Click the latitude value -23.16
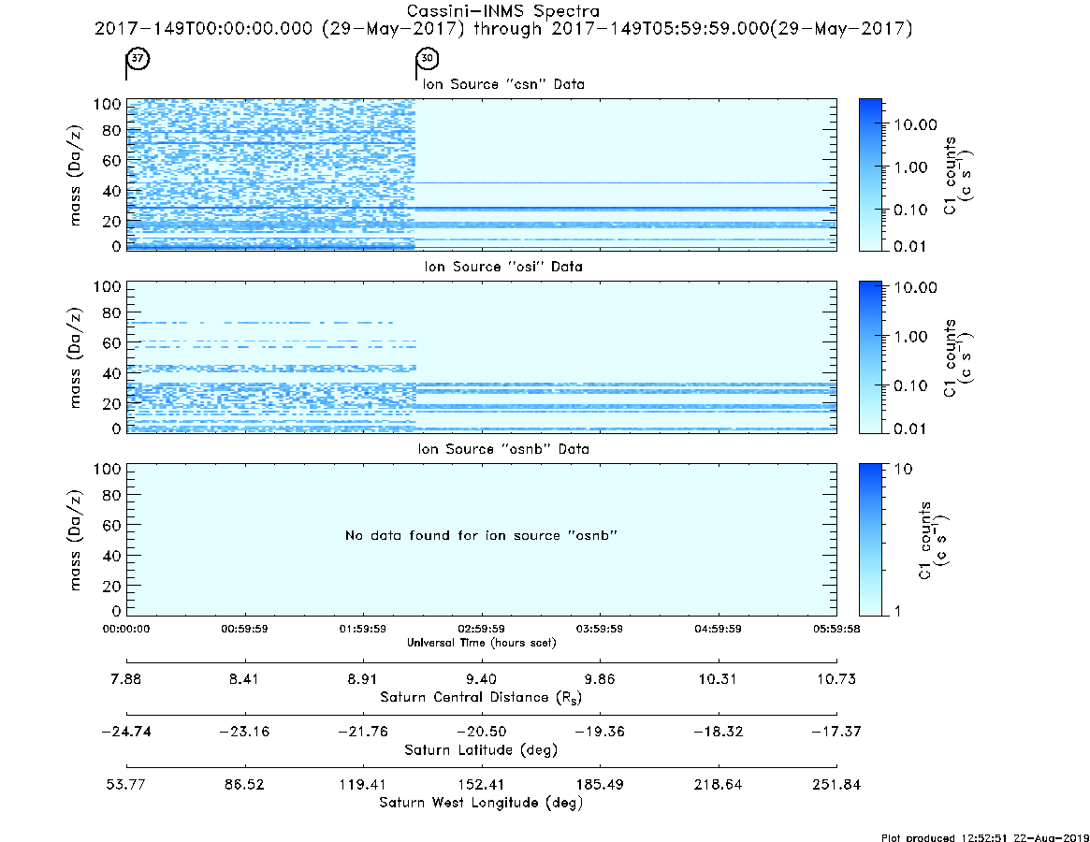Viewport: 1090px width, 842px height. click(x=245, y=732)
